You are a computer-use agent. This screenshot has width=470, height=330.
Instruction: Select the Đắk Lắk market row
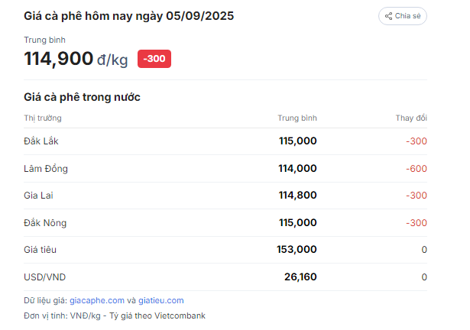tap(225, 141)
